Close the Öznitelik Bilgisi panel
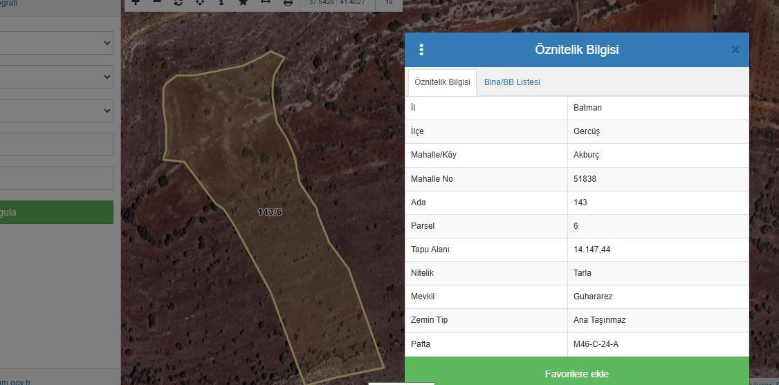The height and width of the screenshot is (385, 779). pos(735,50)
